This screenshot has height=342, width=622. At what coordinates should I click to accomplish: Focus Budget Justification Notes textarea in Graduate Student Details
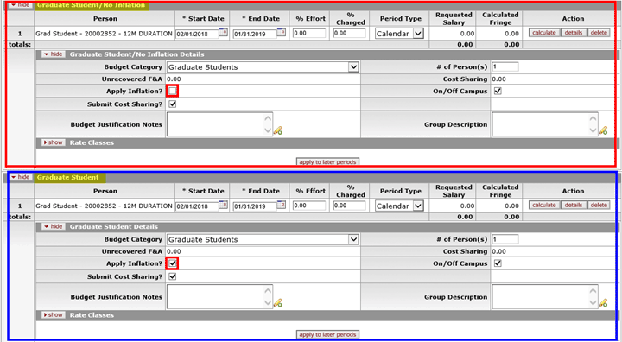click(x=219, y=296)
